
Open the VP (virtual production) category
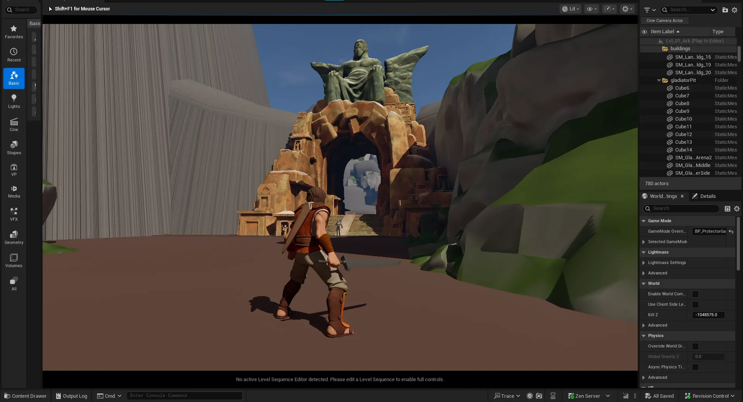(x=14, y=170)
